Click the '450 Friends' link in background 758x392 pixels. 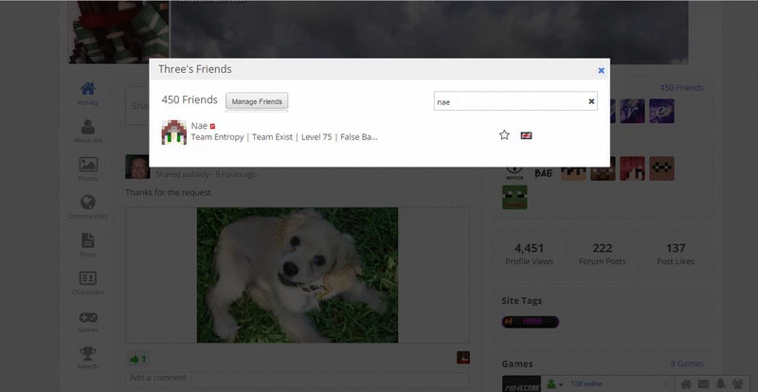681,88
